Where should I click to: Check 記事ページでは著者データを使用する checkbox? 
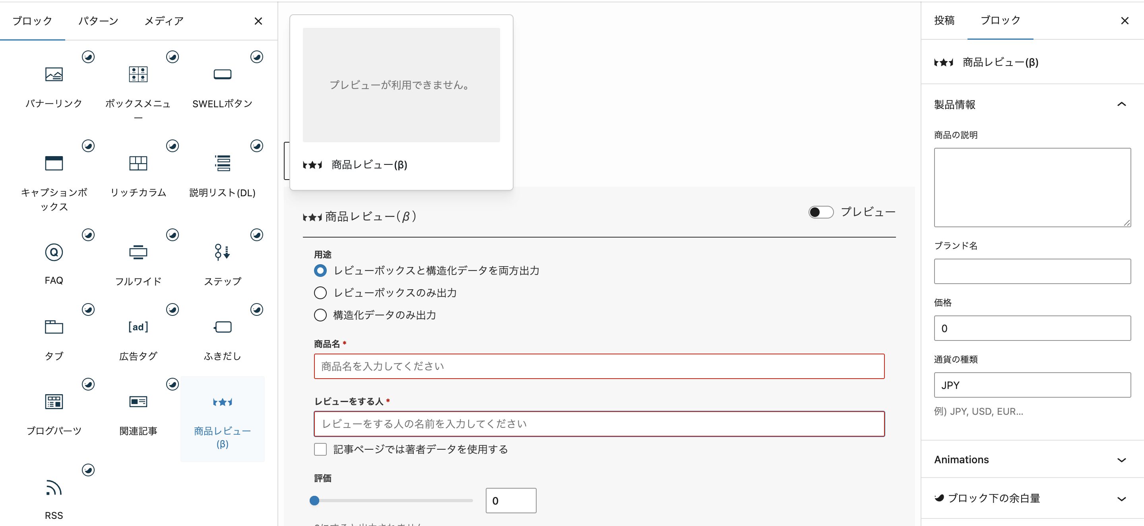[320, 449]
